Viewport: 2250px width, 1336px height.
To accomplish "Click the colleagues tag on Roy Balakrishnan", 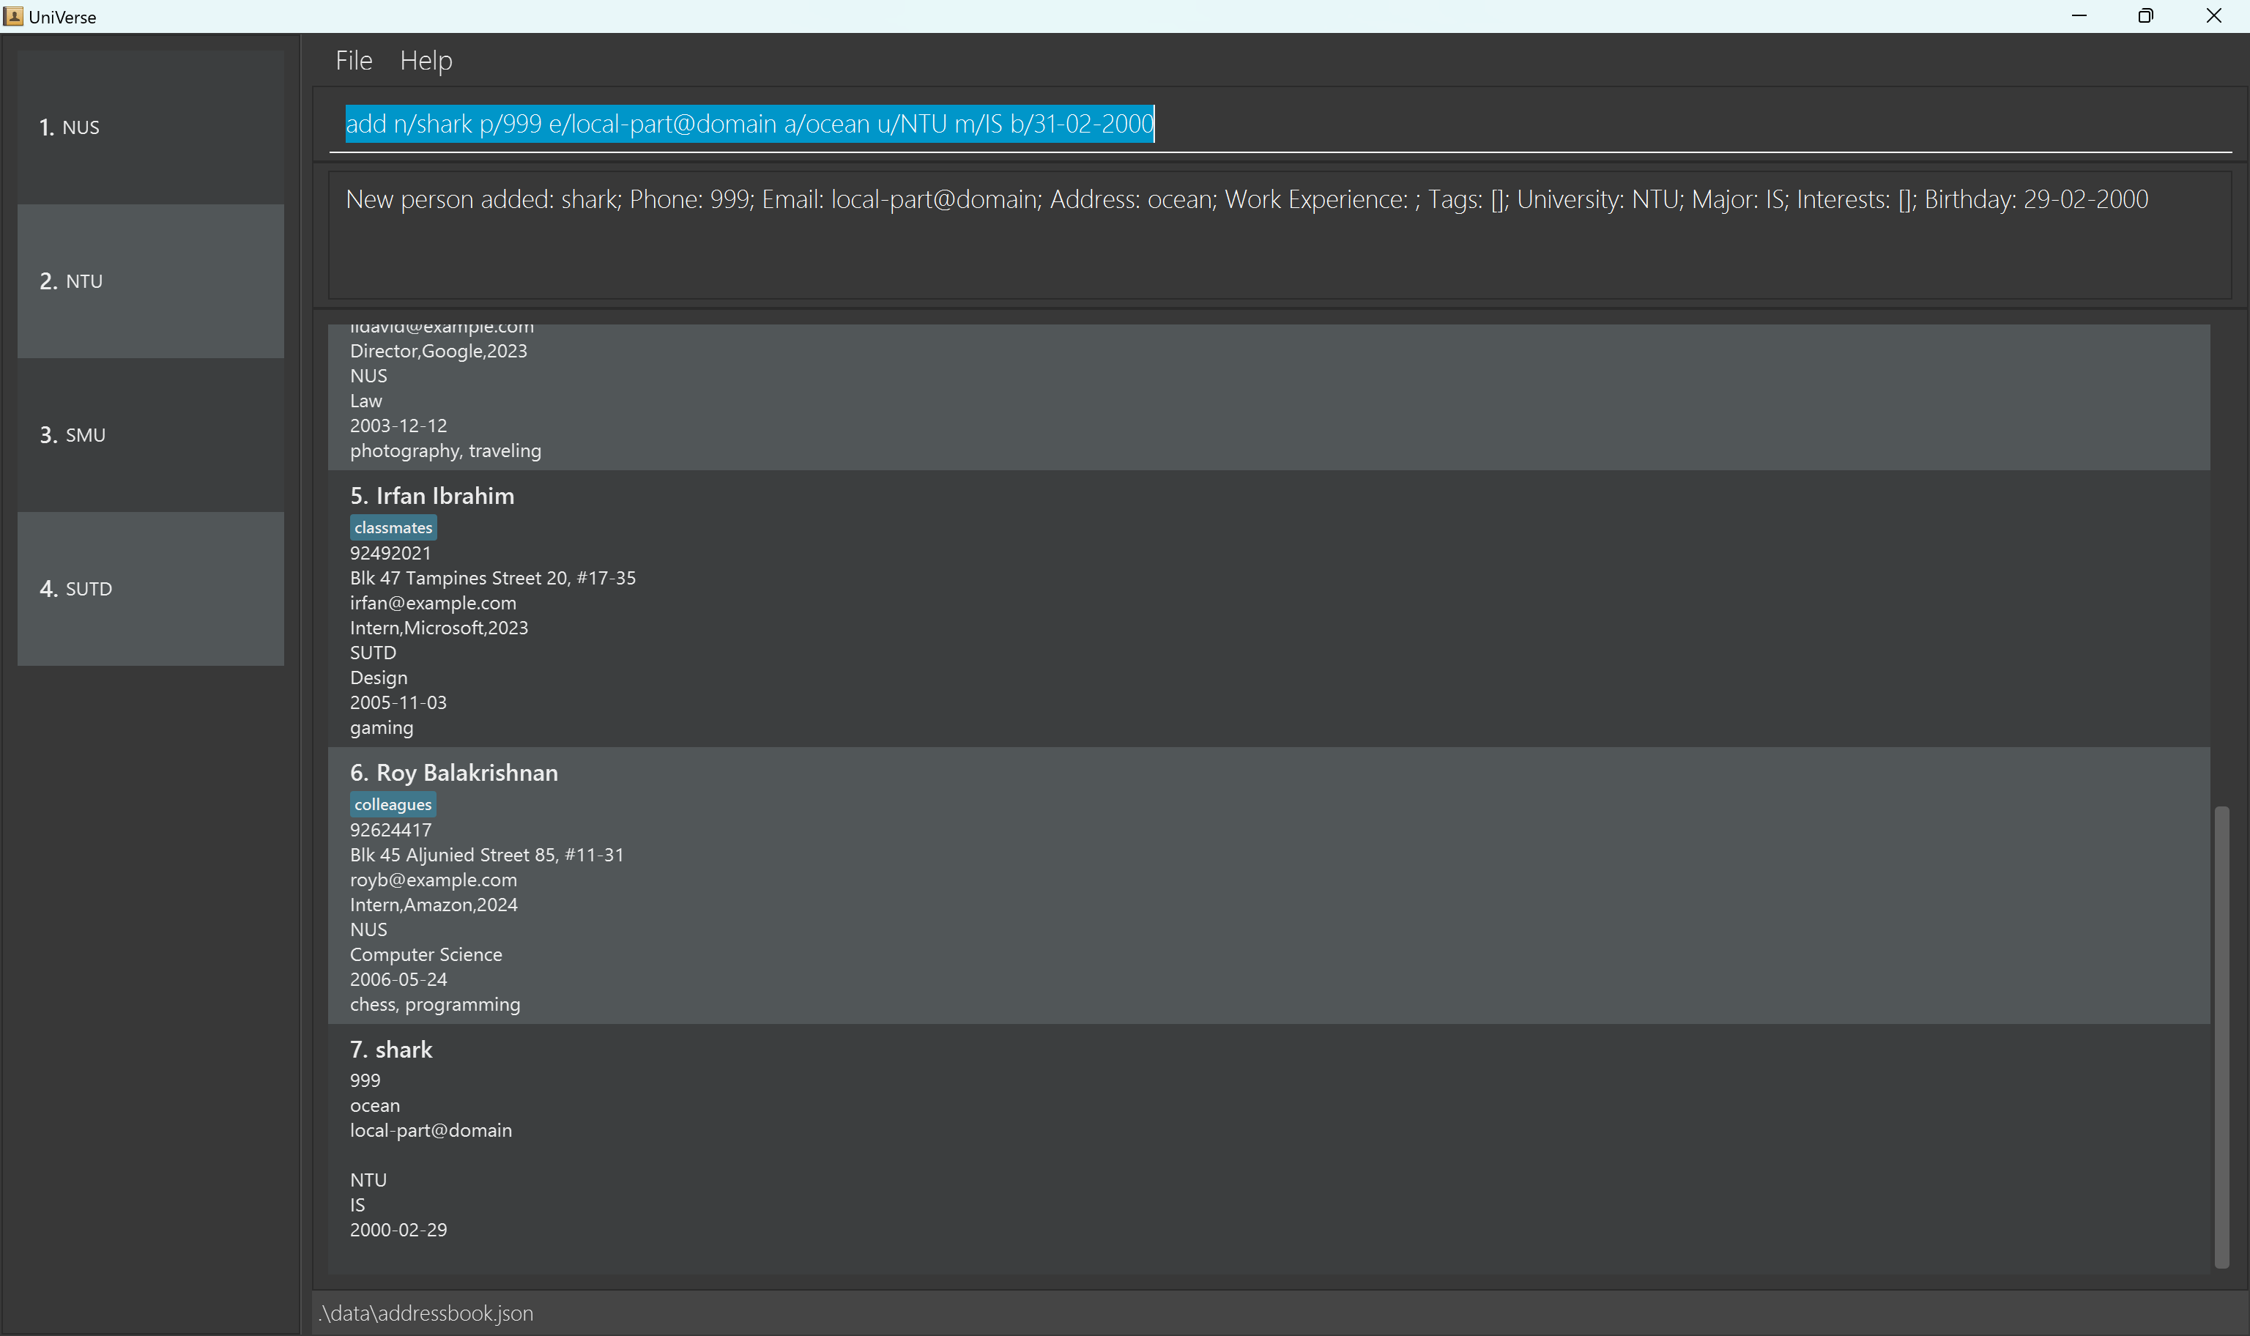I will pyautogui.click(x=393, y=805).
